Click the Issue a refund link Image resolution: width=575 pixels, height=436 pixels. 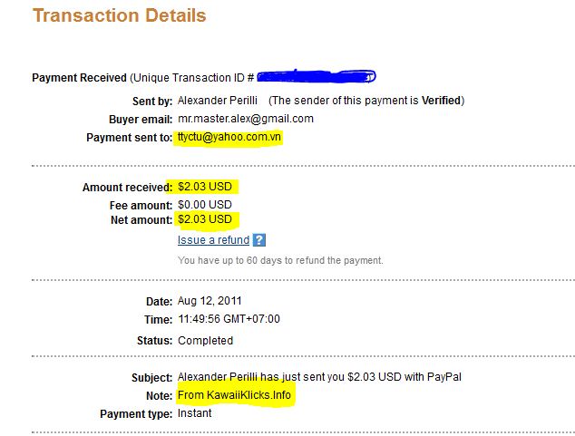click(213, 240)
